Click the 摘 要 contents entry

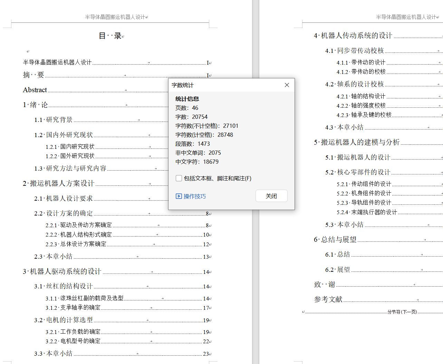tap(33, 75)
